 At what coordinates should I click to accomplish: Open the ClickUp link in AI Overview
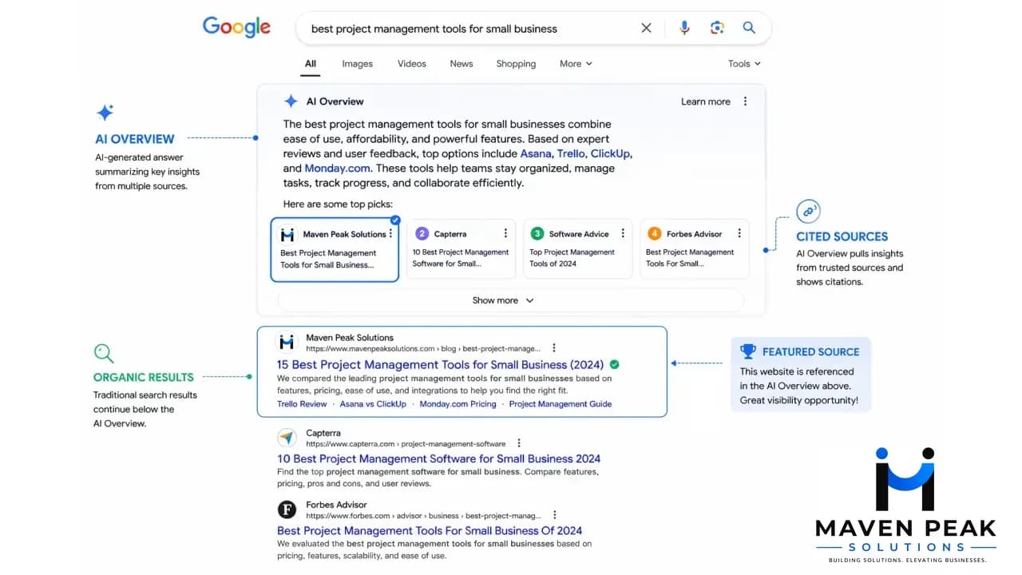coord(610,153)
